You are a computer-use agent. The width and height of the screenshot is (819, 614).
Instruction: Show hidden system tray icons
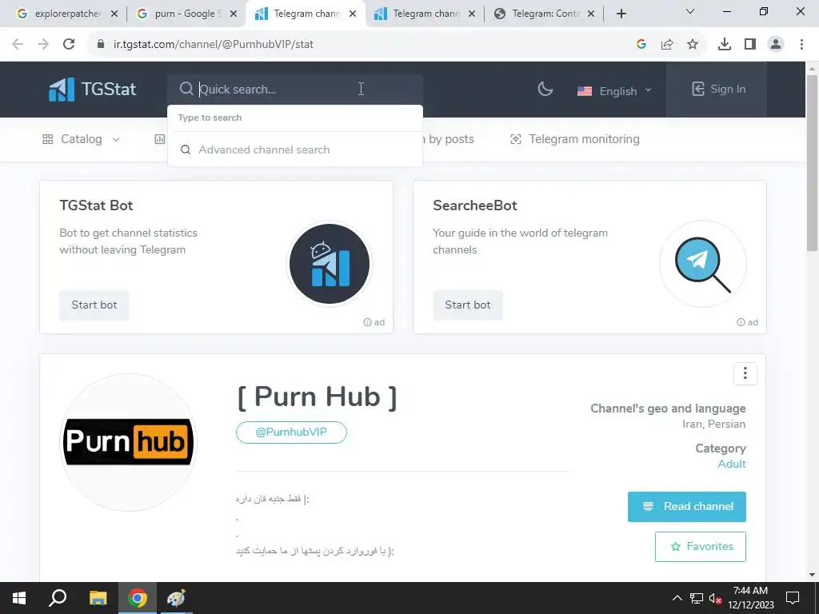[677, 598]
